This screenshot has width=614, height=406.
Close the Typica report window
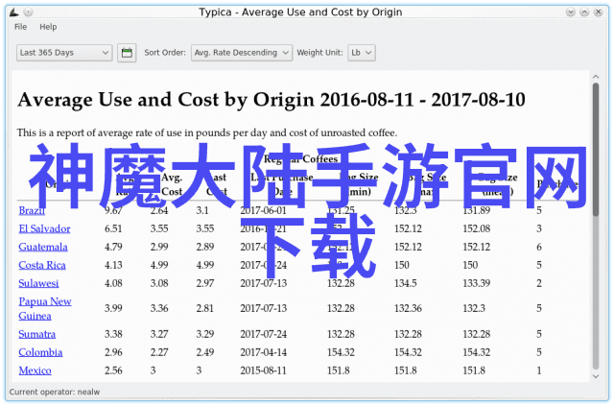pos(602,12)
